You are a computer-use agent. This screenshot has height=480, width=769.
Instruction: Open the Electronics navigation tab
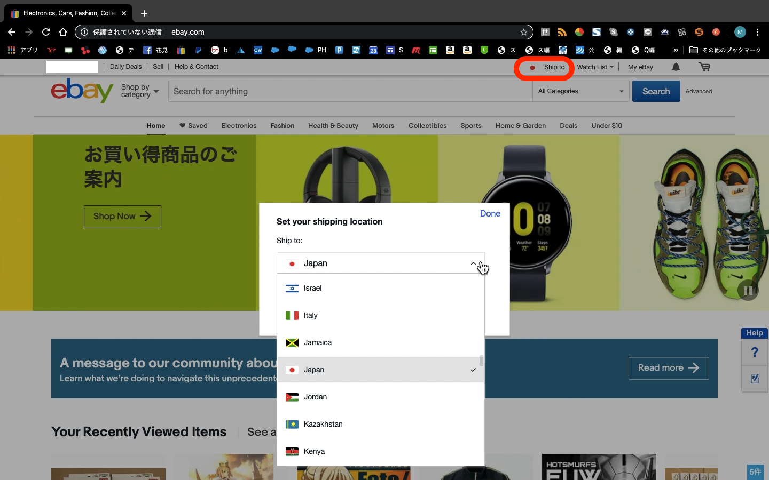(x=239, y=126)
